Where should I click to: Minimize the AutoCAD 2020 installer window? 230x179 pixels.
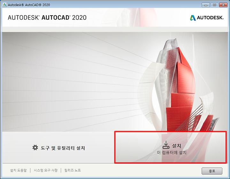[x=206, y=5]
